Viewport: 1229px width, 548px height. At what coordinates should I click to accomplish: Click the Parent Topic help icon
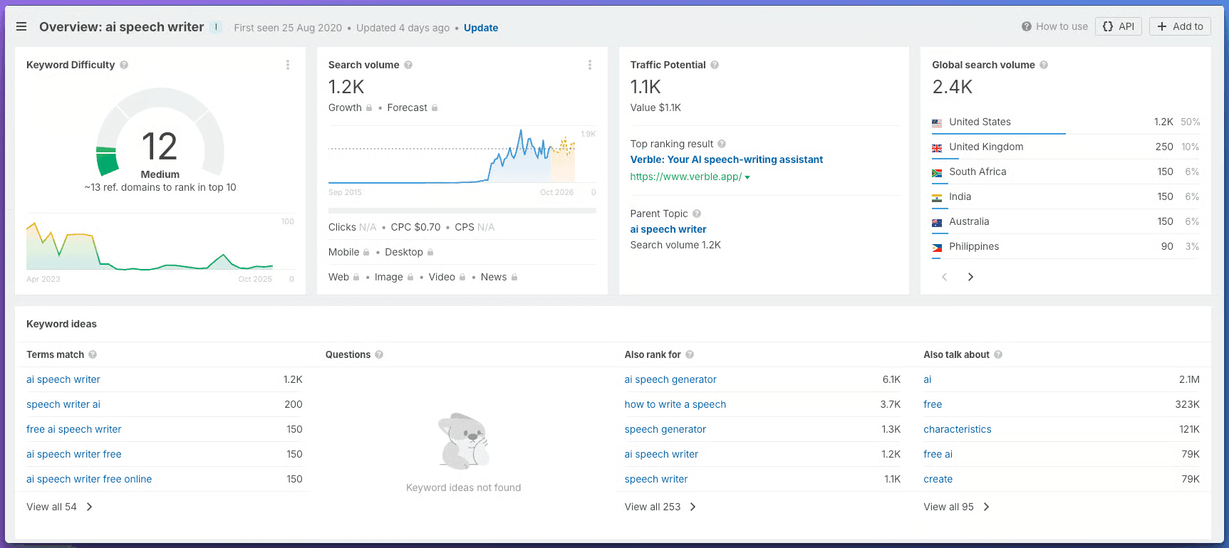pos(697,214)
